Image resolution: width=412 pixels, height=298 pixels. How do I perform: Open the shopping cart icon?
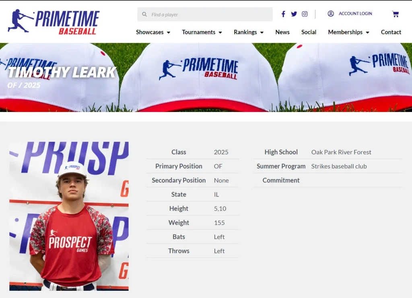tap(396, 14)
